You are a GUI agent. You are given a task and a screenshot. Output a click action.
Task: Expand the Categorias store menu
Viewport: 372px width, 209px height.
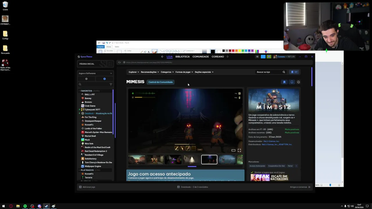[167, 72]
